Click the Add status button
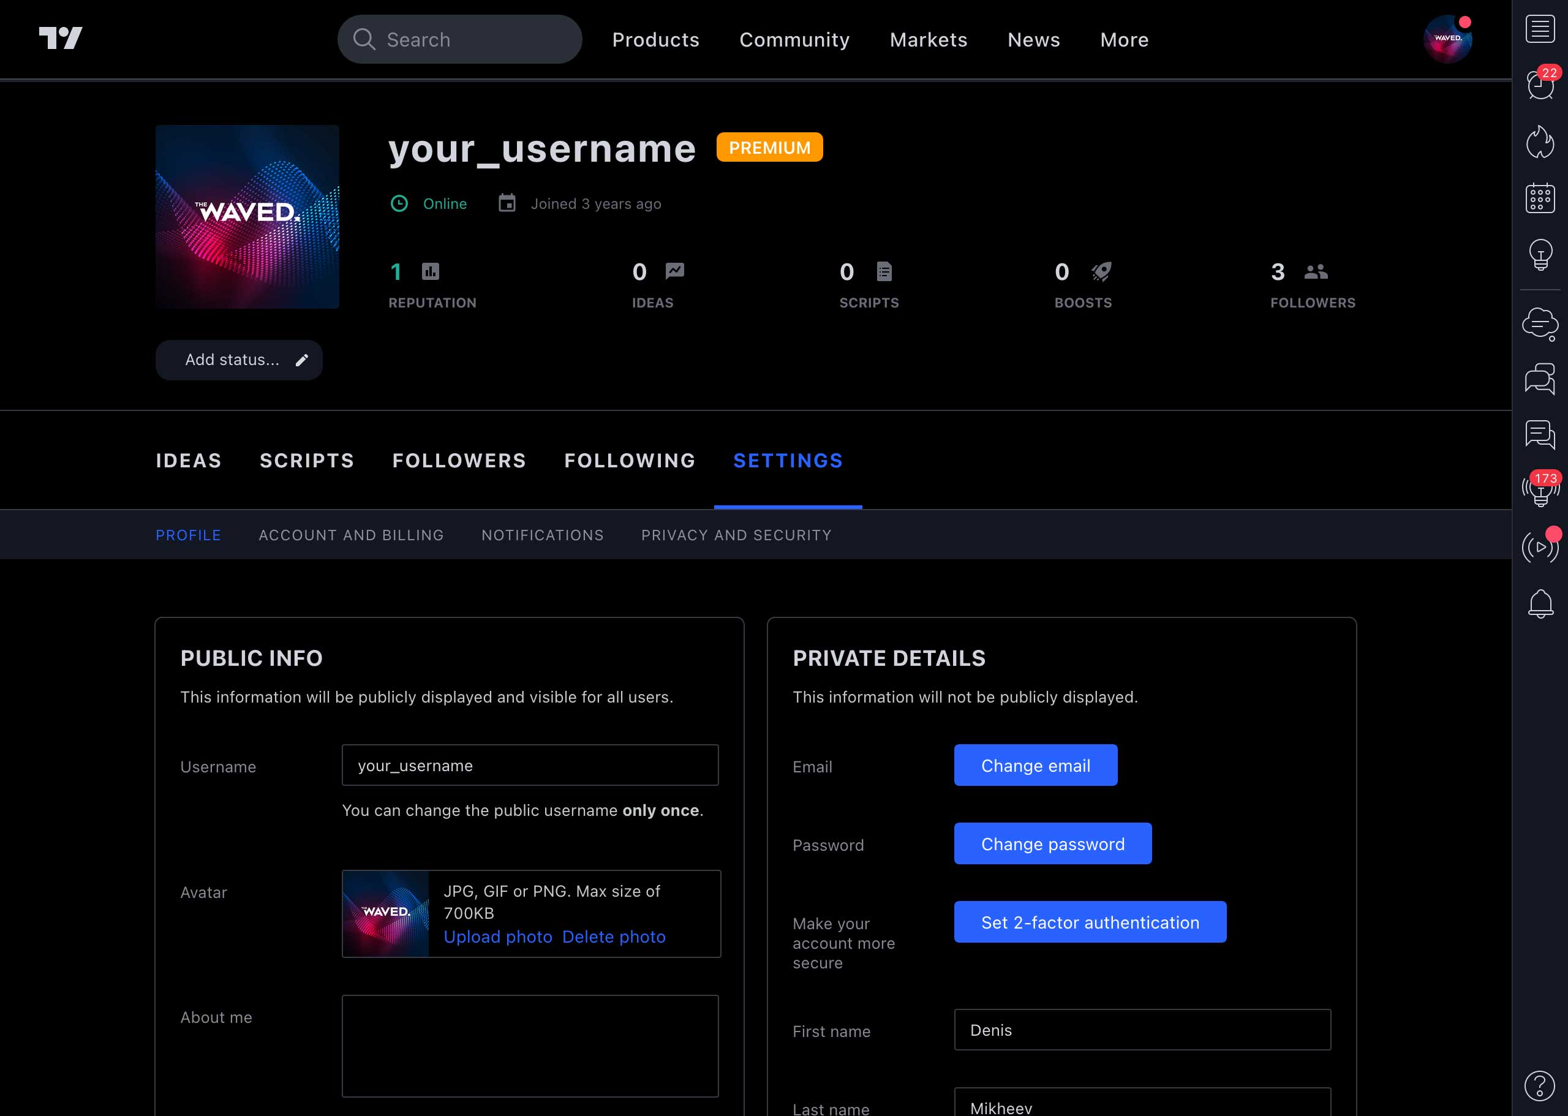The image size is (1568, 1116). tap(238, 360)
